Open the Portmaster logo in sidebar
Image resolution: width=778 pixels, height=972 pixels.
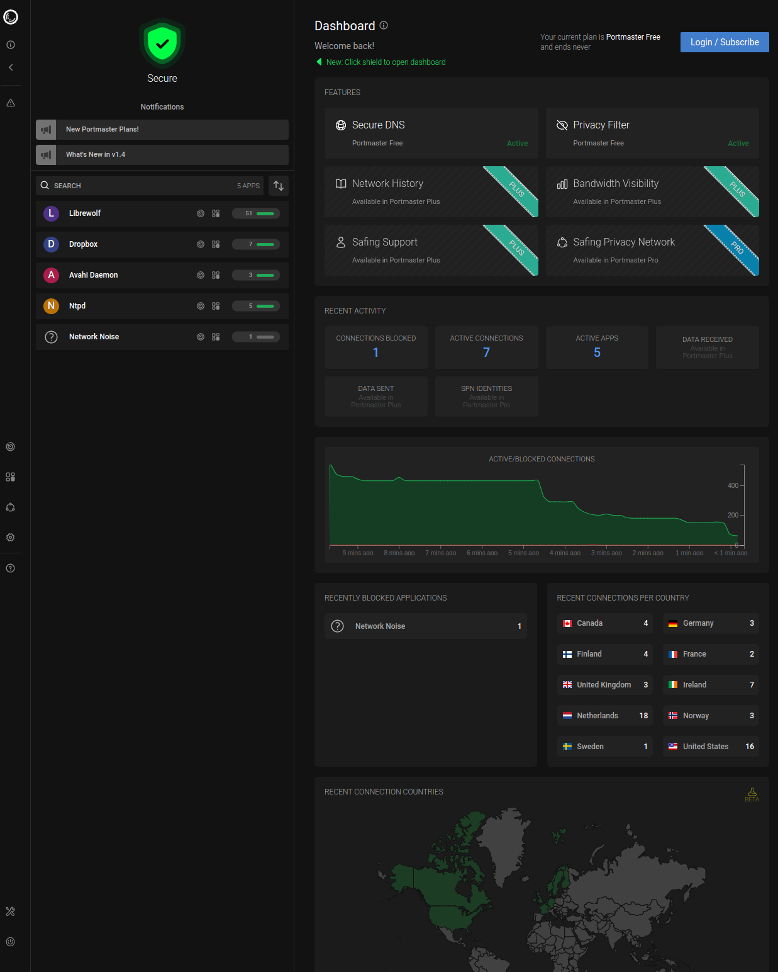(x=11, y=17)
